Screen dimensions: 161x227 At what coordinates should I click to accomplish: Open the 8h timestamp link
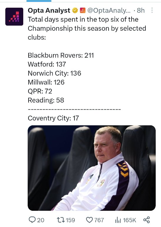pos(141,10)
